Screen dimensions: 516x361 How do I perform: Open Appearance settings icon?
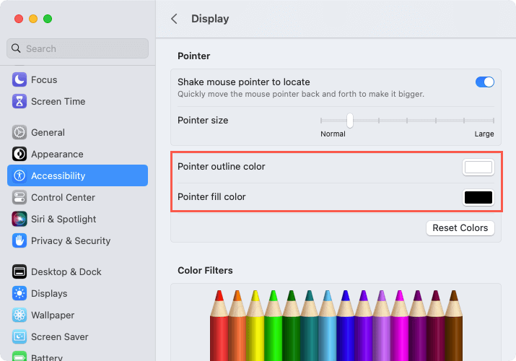coord(19,154)
